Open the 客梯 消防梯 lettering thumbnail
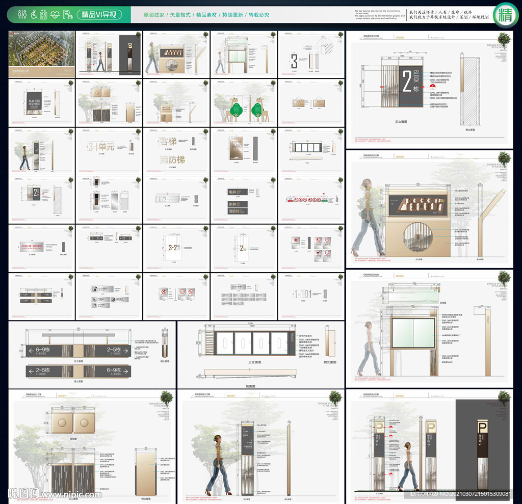The width and height of the screenshot is (522, 504). (176, 151)
